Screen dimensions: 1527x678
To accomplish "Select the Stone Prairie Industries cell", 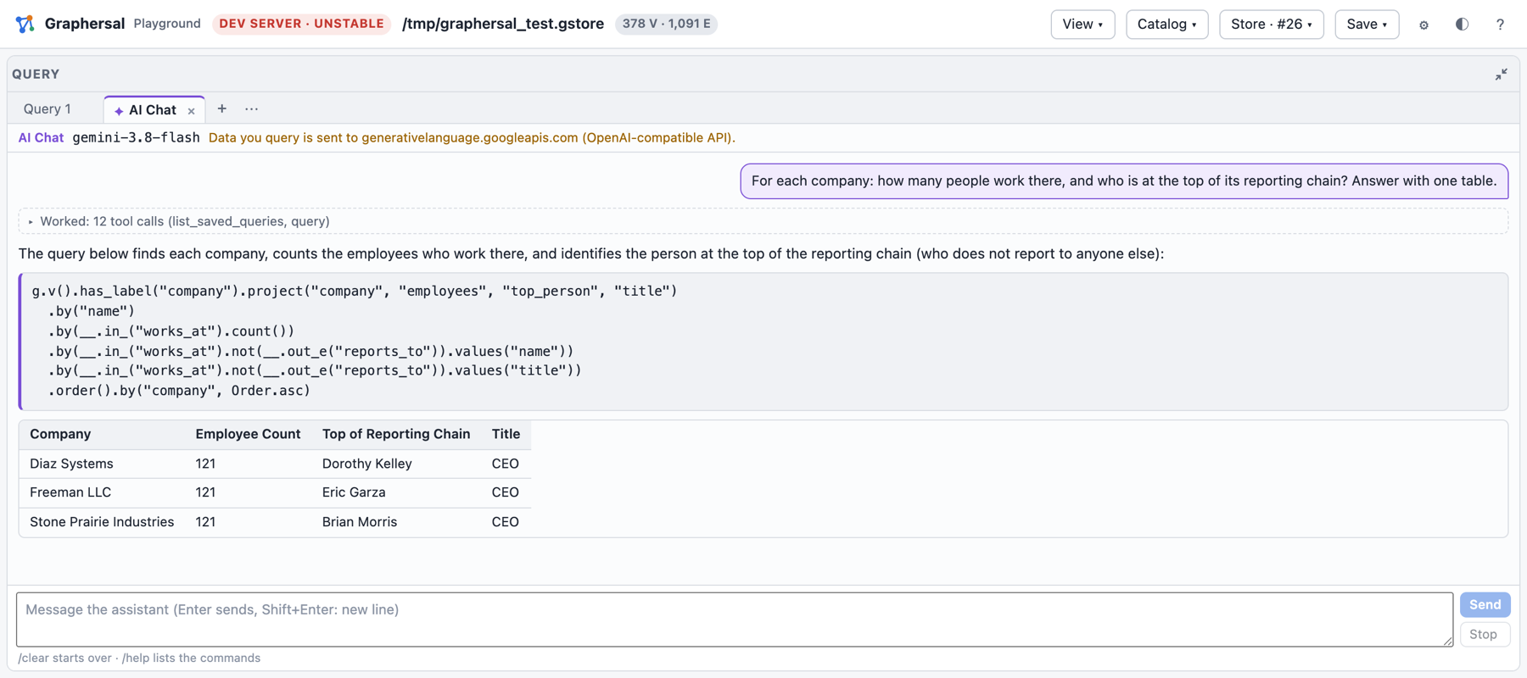I will click(102, 522).
